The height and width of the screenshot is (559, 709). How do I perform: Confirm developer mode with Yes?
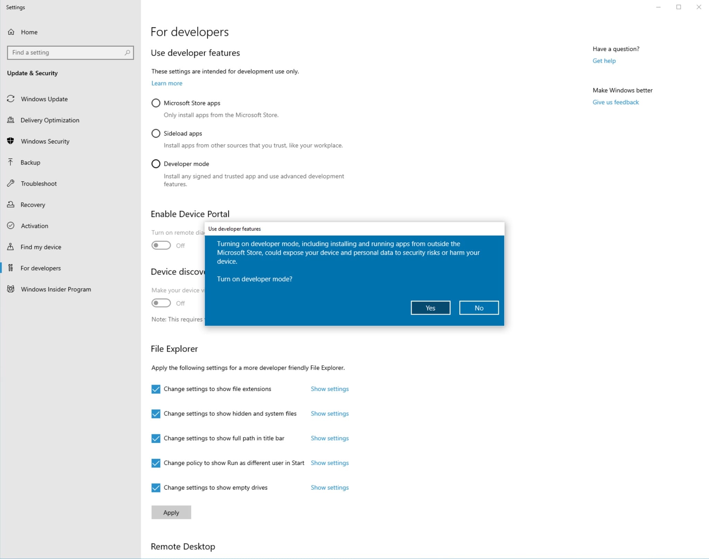430,308
